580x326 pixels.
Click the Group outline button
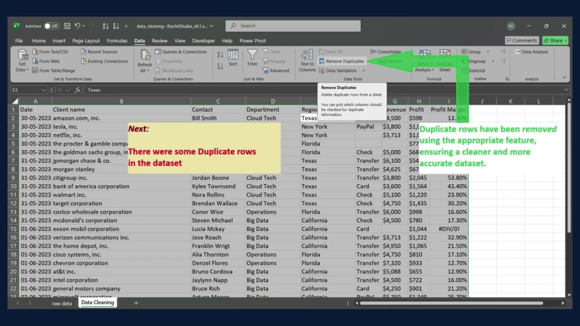[471, 52]
